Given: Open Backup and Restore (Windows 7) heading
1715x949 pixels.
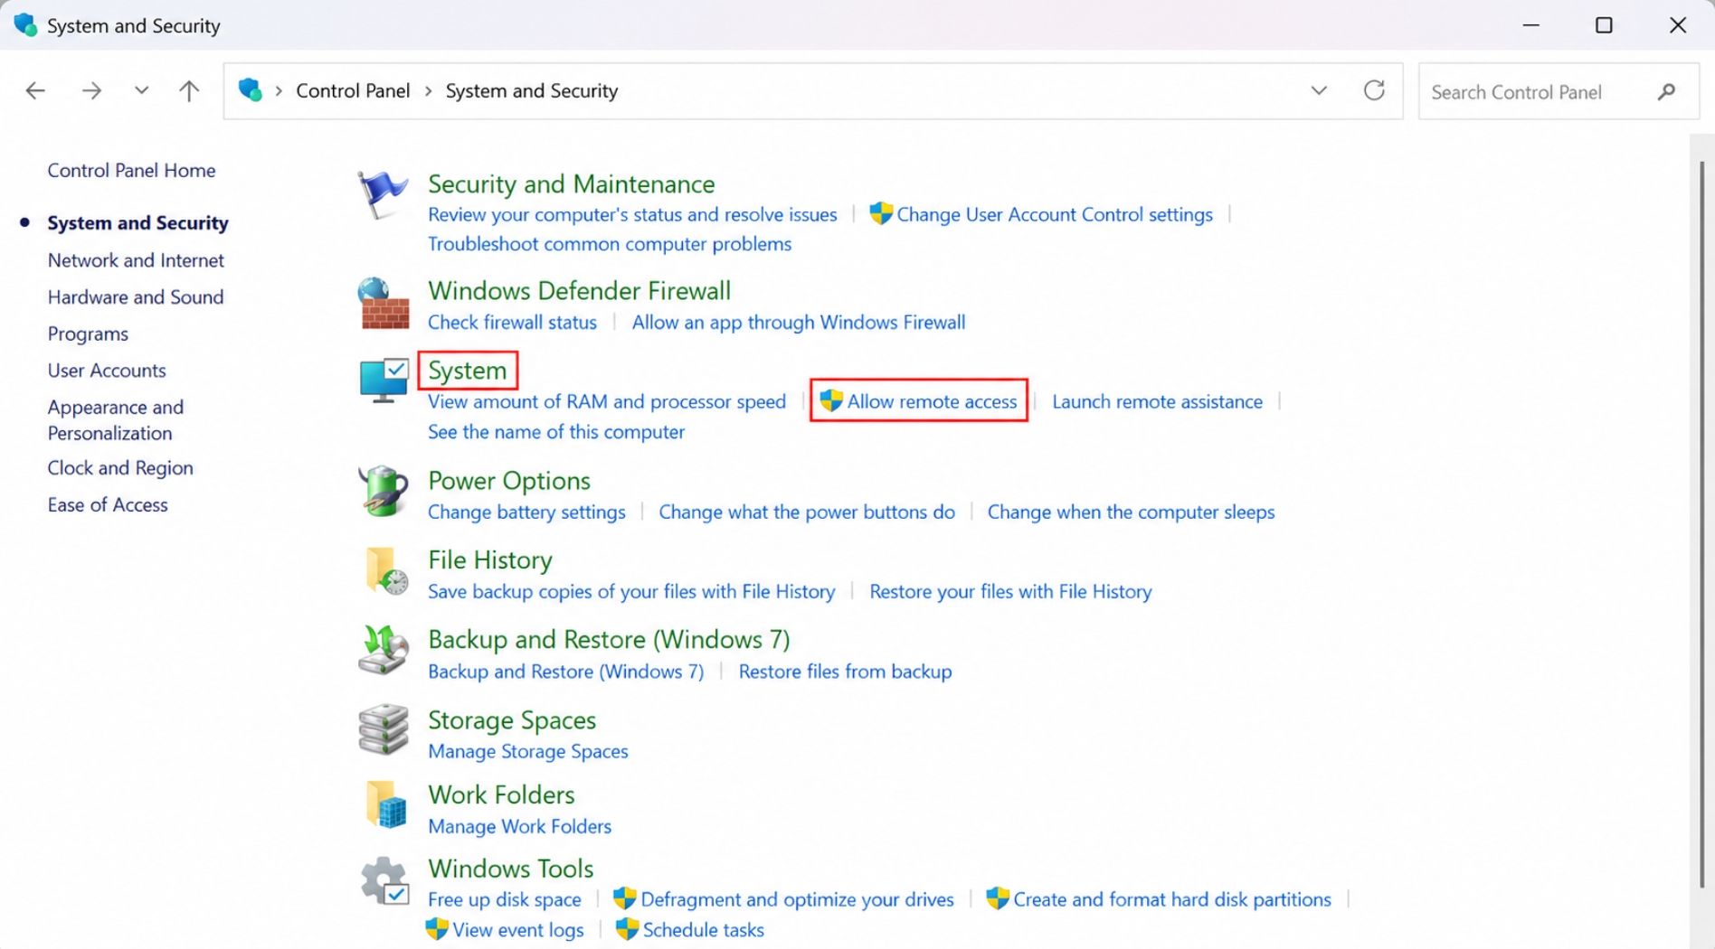Looking at the screenshot, I should pyautogui.click(x=609, y=639).
